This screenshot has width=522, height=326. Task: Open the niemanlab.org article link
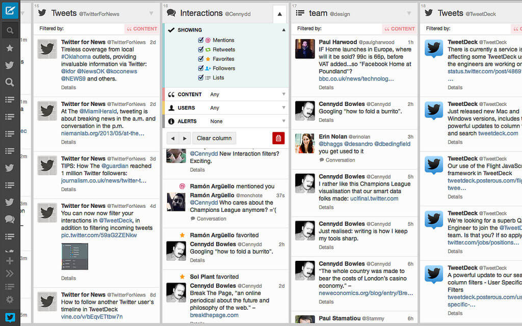click(102, 133)
